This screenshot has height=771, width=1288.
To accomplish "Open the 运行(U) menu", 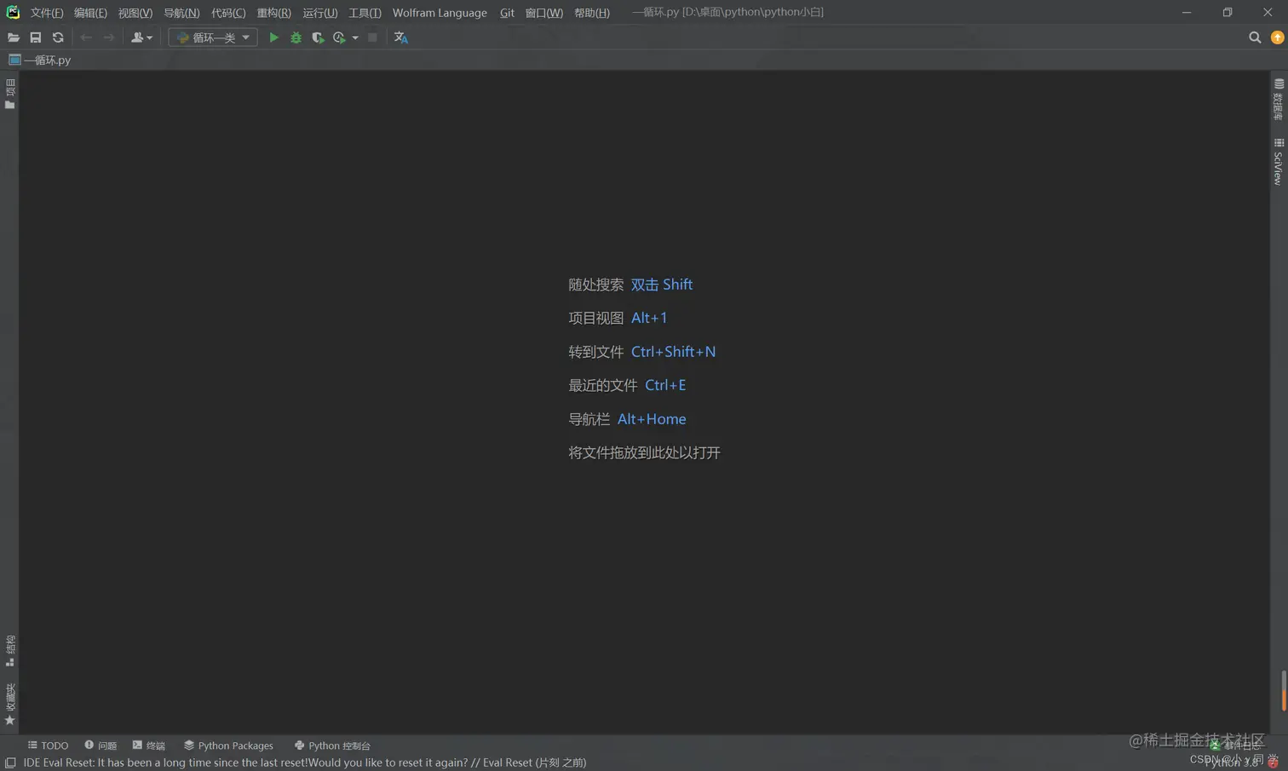I will [319, 13].
